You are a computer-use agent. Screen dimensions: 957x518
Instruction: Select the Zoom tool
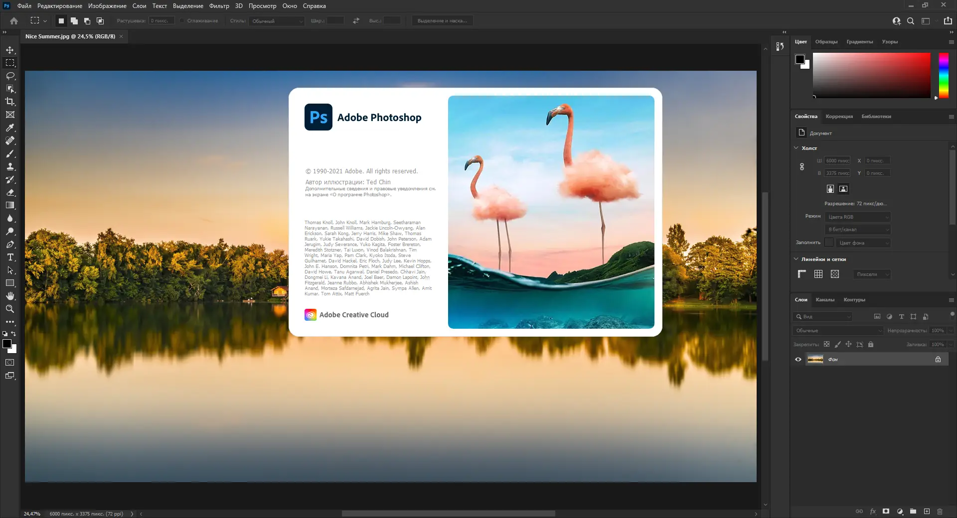(10, 309)
